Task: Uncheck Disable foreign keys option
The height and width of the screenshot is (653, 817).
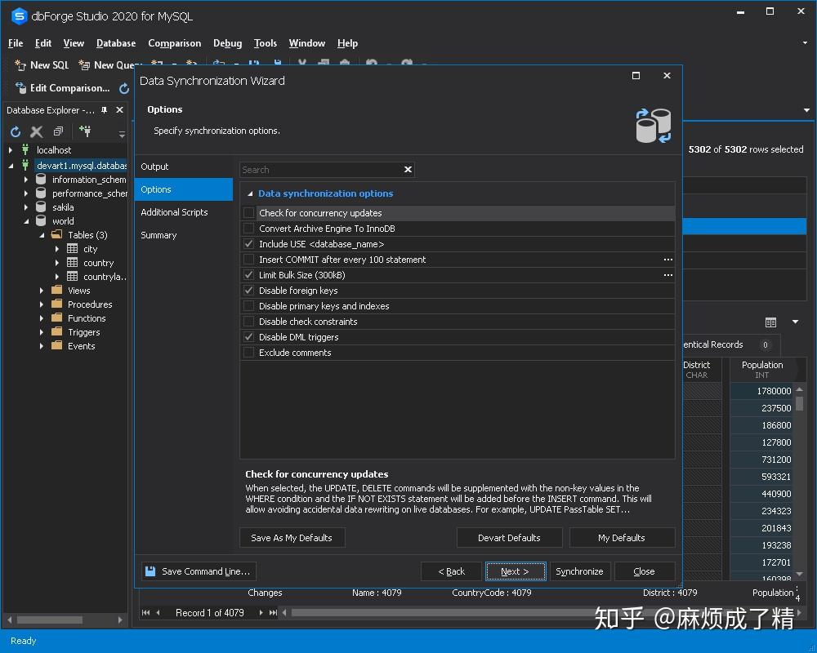Action: point(248,291)
